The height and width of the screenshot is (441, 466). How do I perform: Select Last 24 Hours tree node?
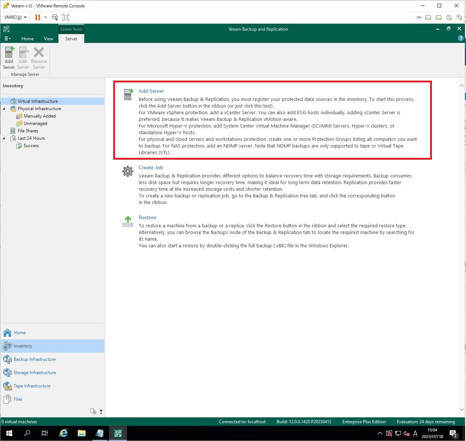coord(31,138)
